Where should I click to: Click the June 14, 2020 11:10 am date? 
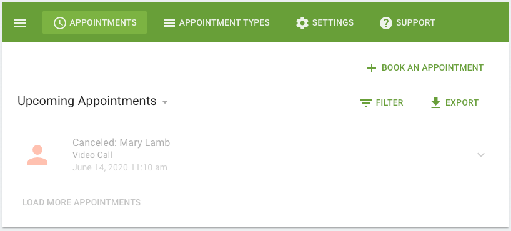tap(119, 167)
